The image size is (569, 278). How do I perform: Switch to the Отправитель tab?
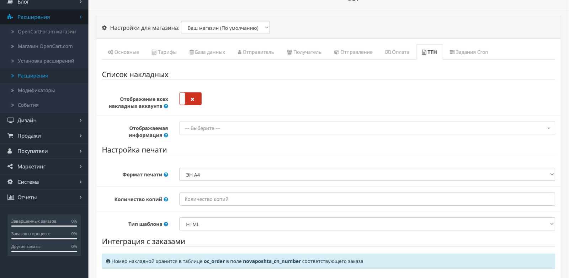[x=256, y=52]
